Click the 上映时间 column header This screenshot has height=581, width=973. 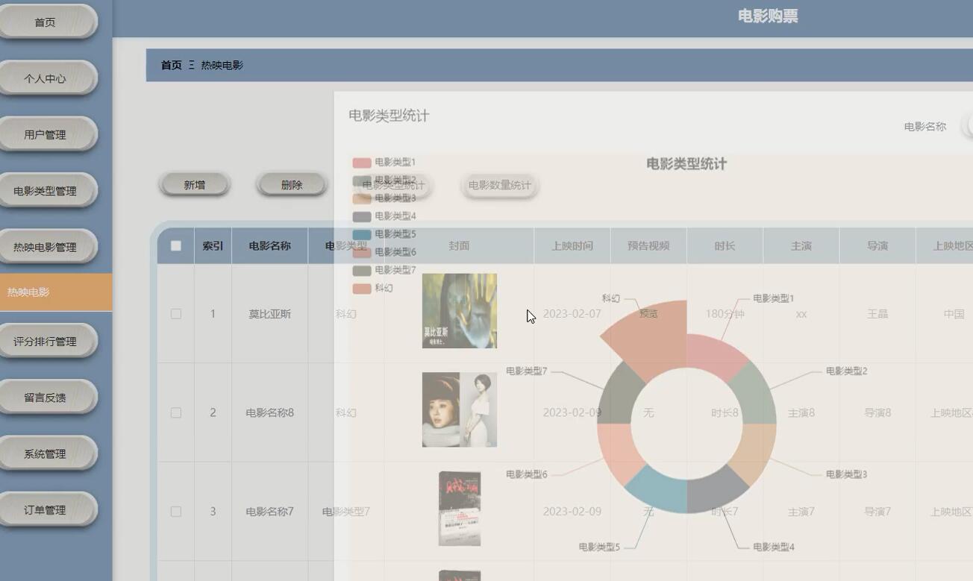(x=572, y=245)
